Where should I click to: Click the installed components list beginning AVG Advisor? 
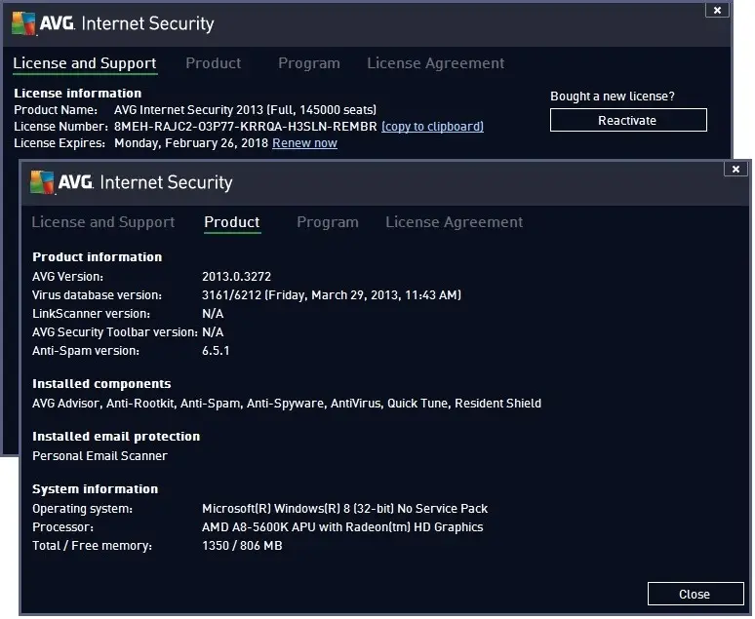287,404
